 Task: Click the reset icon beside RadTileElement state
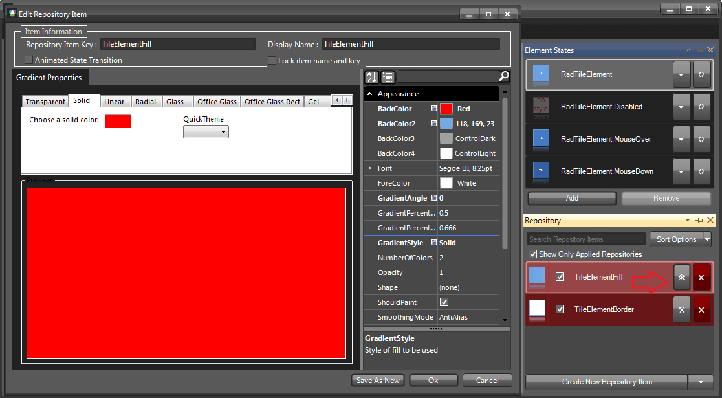702,74
